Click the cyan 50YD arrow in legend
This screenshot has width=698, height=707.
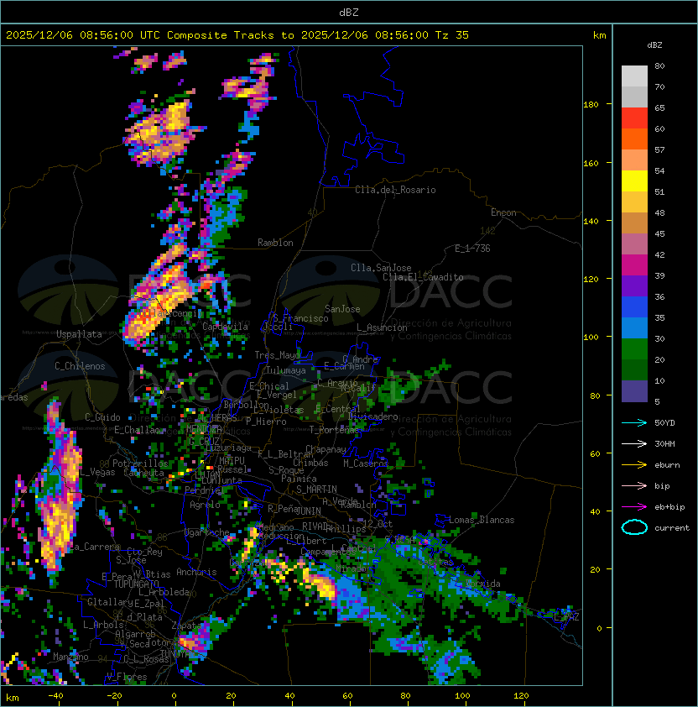click(634, 422)
